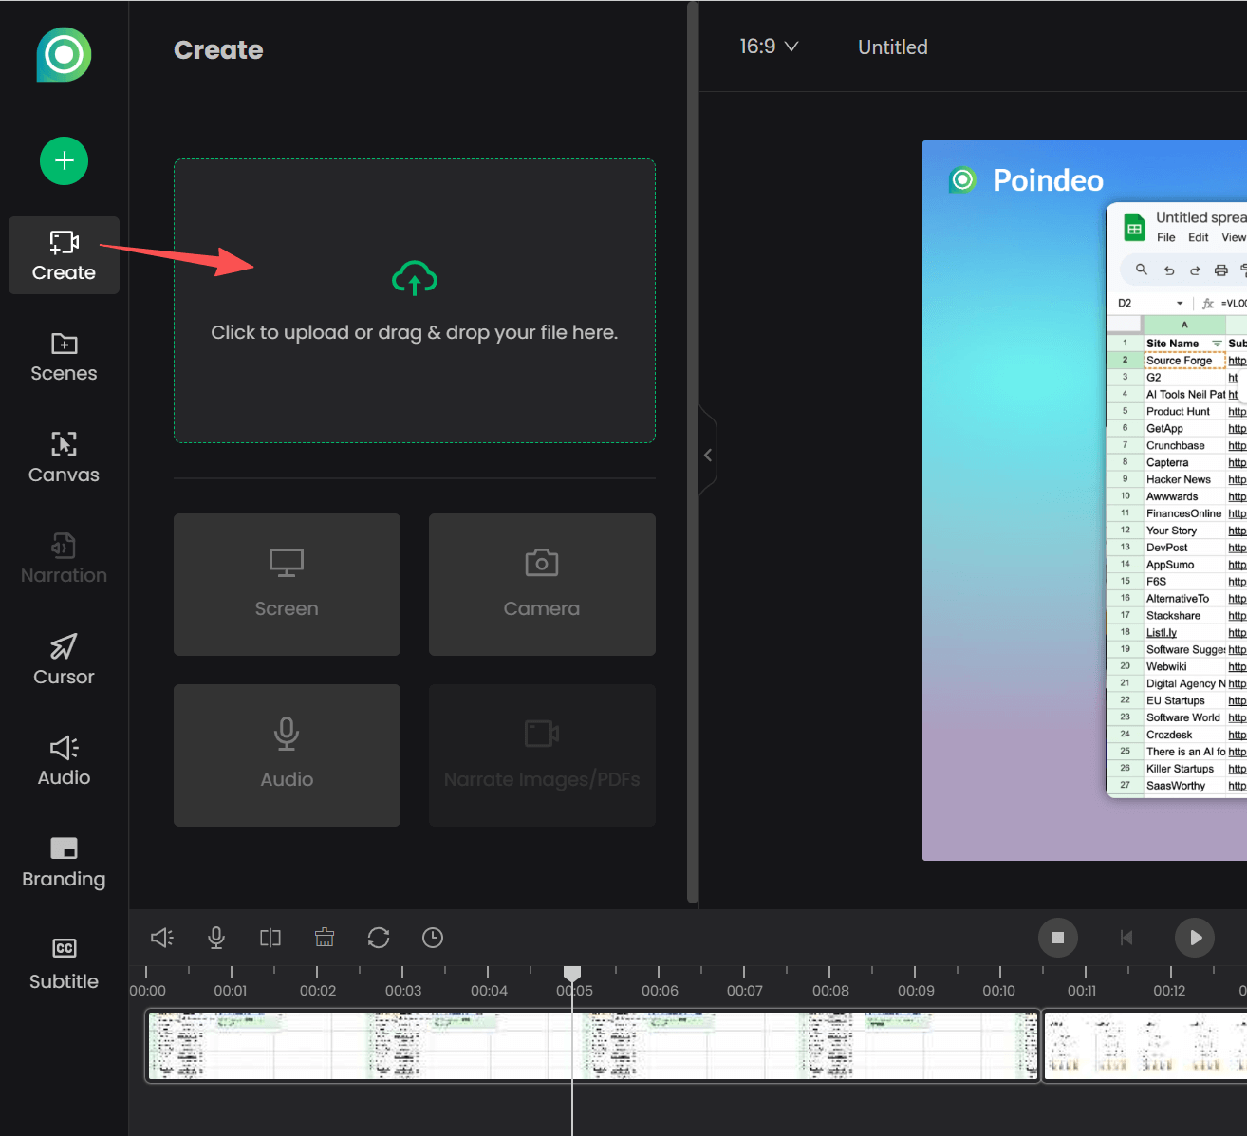The width and height of the screenshot is (1247, 1136).
Task: Play the video preview
Action: click(x=1195, y=938)
